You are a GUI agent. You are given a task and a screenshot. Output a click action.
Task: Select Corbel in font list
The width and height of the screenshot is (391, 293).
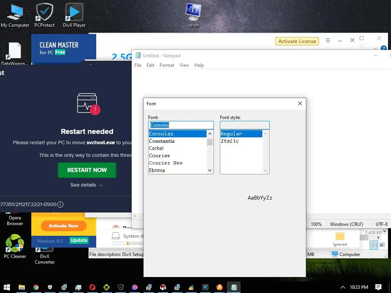tap(178, 148)
